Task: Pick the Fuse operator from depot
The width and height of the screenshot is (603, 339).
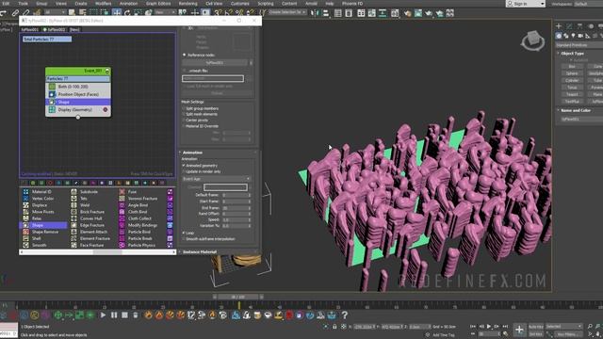Action: (x=132, y=191)
